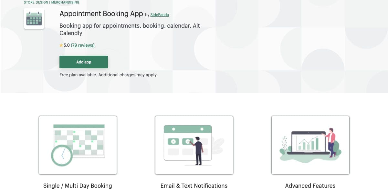Click the 5.0 rating score text
This screenshot has height=190, width=388.
(66, 45)
